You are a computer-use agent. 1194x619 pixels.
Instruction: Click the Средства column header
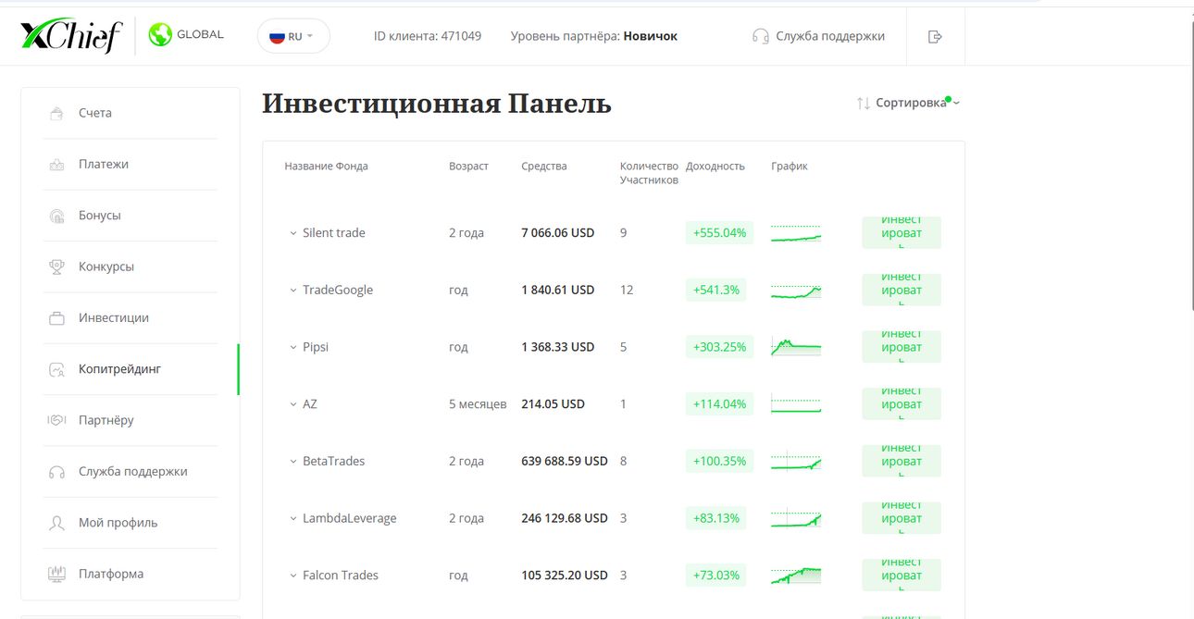pyautogui.click(x=544, y=167)
